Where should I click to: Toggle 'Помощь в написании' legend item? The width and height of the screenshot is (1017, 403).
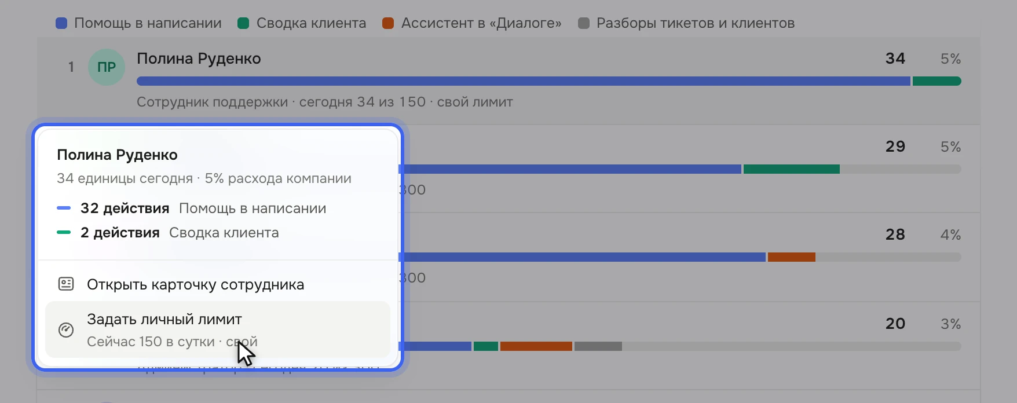click(138, 23)
